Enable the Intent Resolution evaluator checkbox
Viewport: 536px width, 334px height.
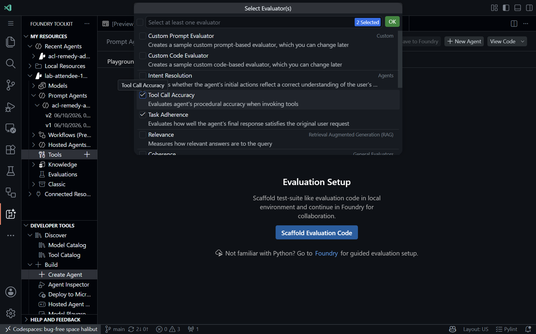point(143,76)
